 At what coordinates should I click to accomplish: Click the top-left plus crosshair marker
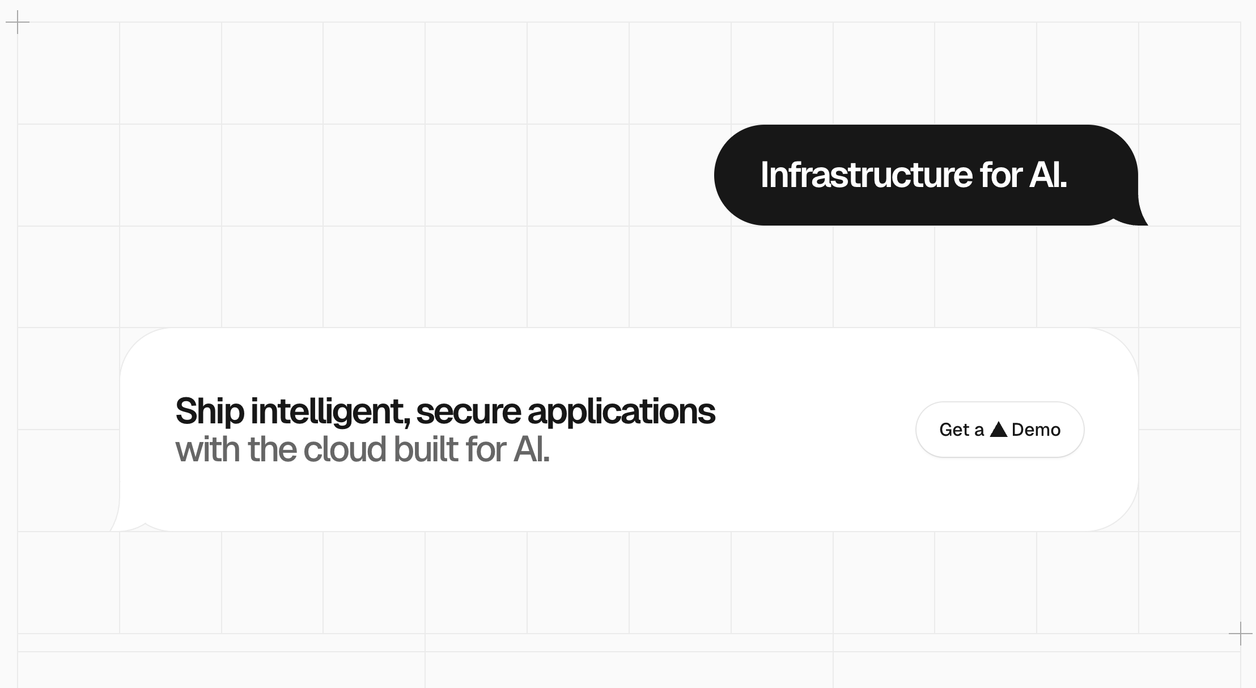click(x=18, y=22)
